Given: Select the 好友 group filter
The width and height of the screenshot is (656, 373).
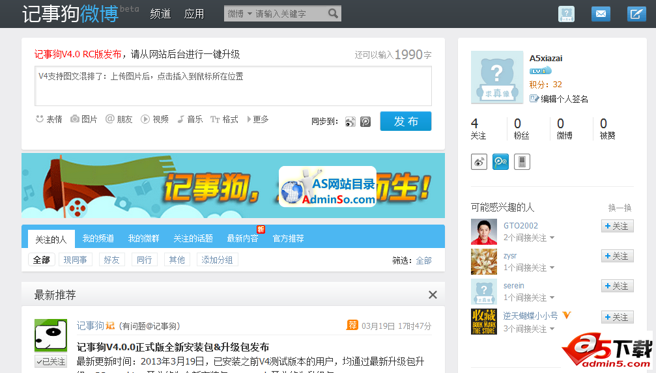Looking at the screenshot, I should 111,260.
